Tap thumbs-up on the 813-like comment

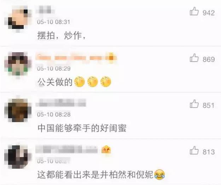pyautogui.click(x=194, y=150)
